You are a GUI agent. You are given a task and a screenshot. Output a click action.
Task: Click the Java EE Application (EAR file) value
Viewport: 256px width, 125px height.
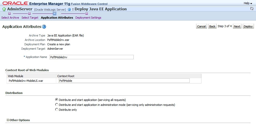coord(66,35)
